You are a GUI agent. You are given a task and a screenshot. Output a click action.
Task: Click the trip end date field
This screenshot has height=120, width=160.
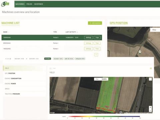point(34,59)
